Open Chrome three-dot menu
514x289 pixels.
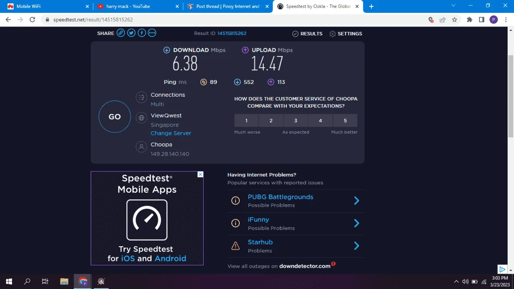coord(506,20)
